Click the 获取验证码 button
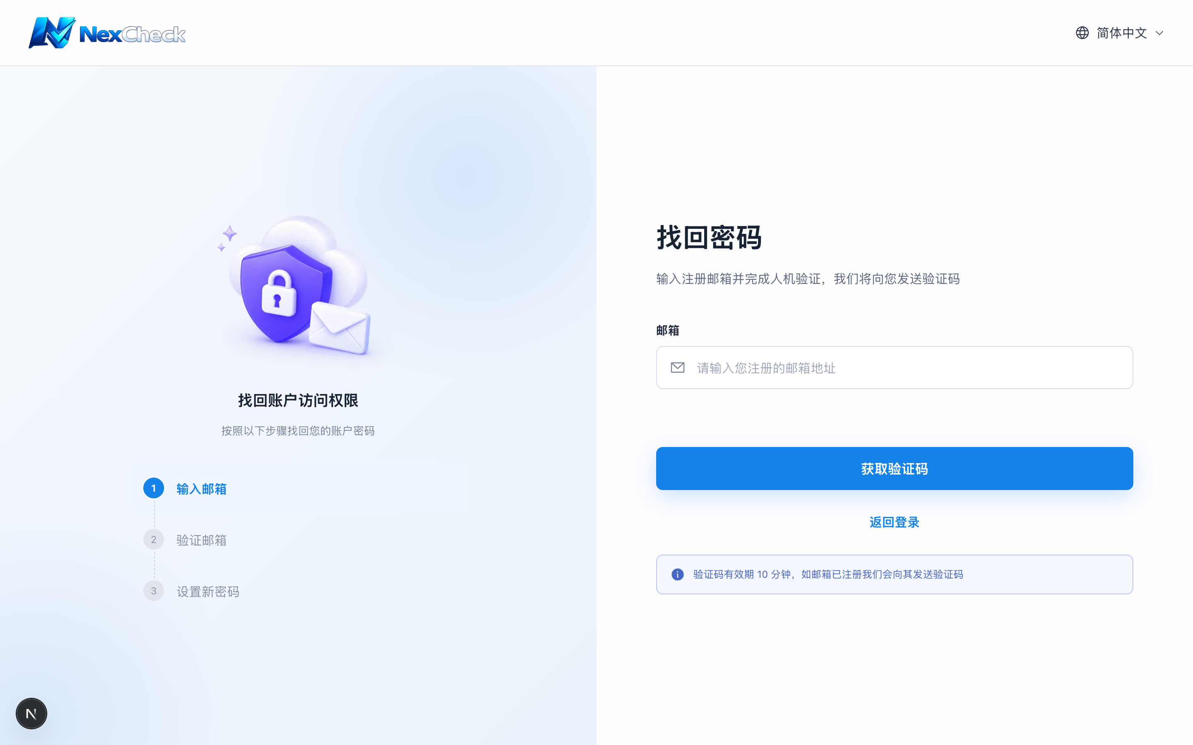 pyautogui.click(x=894, y=469)
